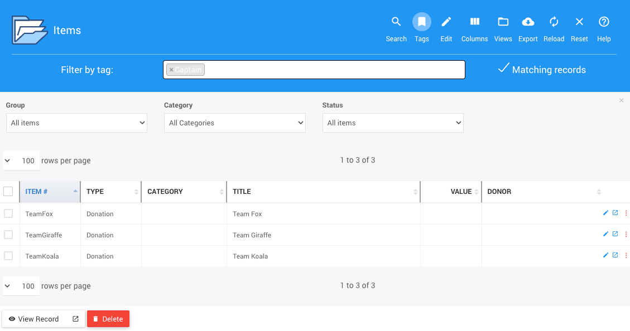Viewport: 630px width, 331px height.
Task: Open the Category dropdown showing All Categories
Action: 234,123
